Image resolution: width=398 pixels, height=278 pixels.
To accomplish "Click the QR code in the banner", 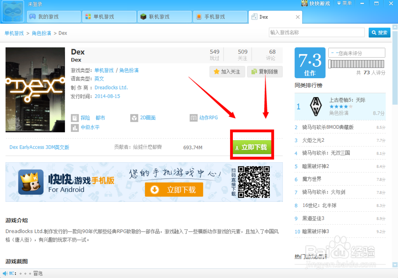I will [254, 182].
